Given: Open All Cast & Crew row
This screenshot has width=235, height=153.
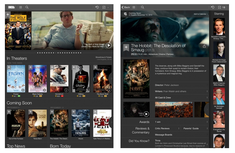Looking at the screenshot, I should point(182,98).
